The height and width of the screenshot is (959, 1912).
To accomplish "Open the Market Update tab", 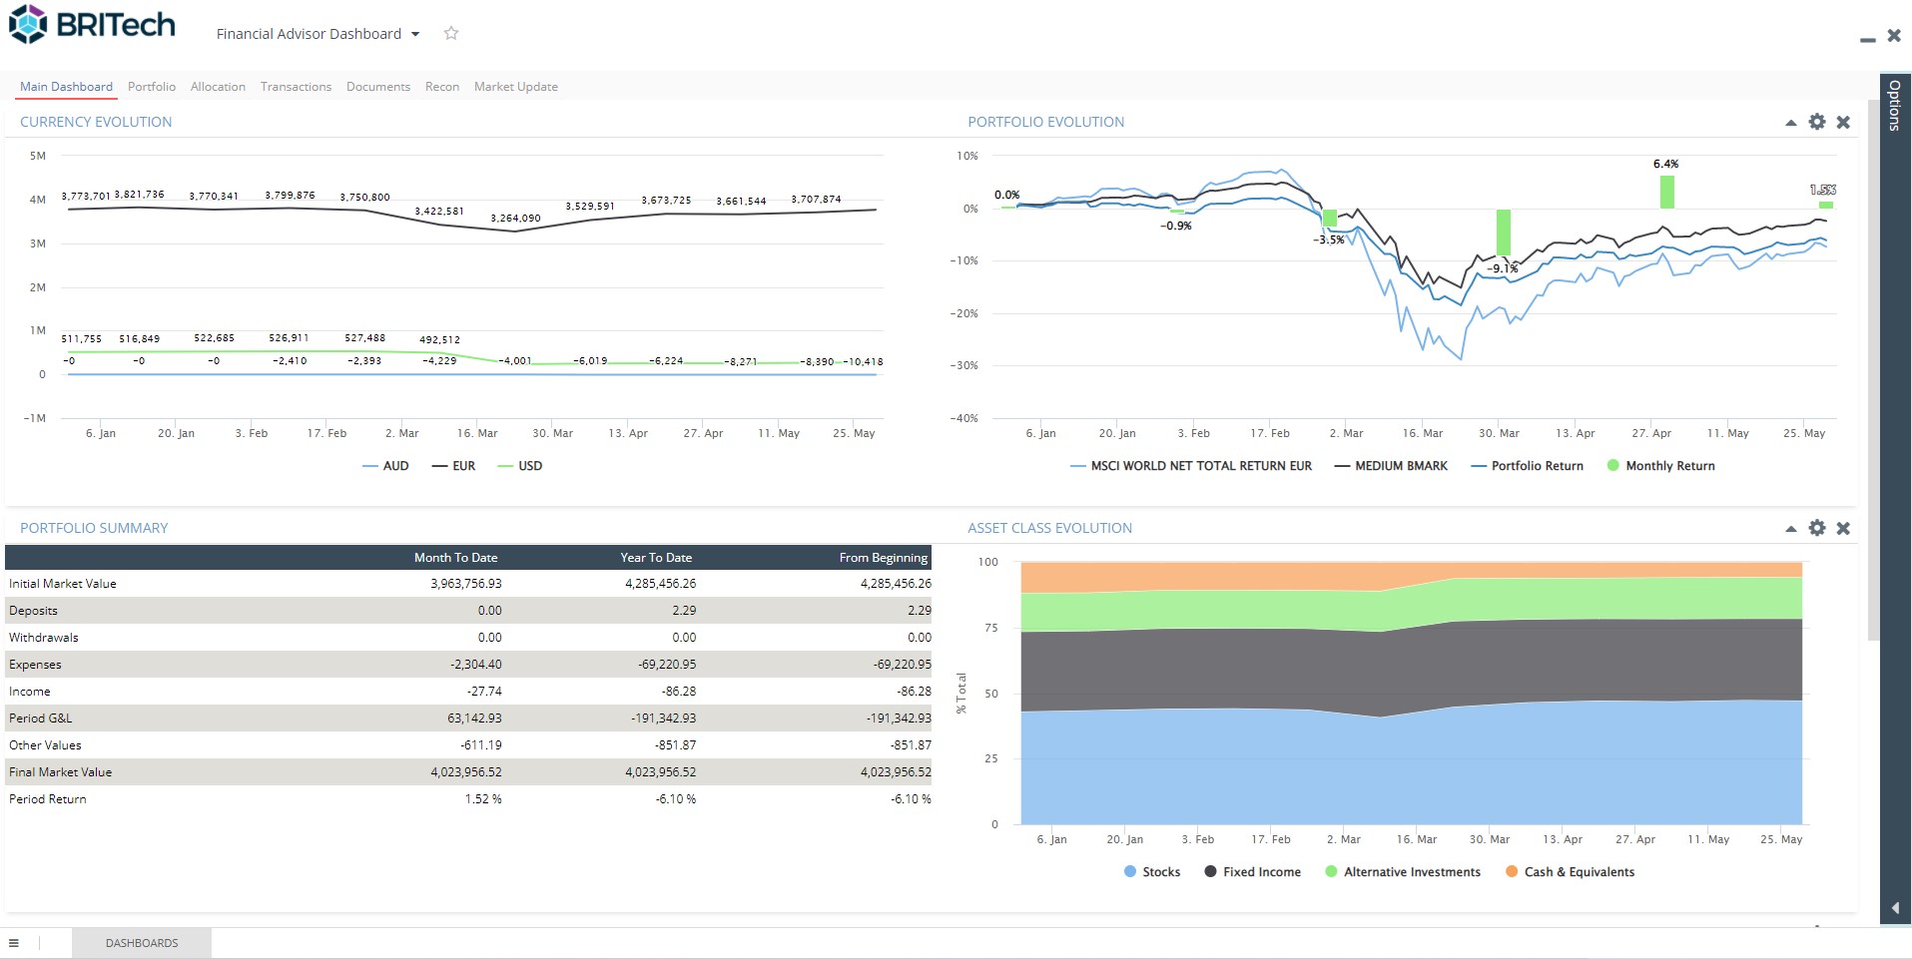I will (516, 87).
